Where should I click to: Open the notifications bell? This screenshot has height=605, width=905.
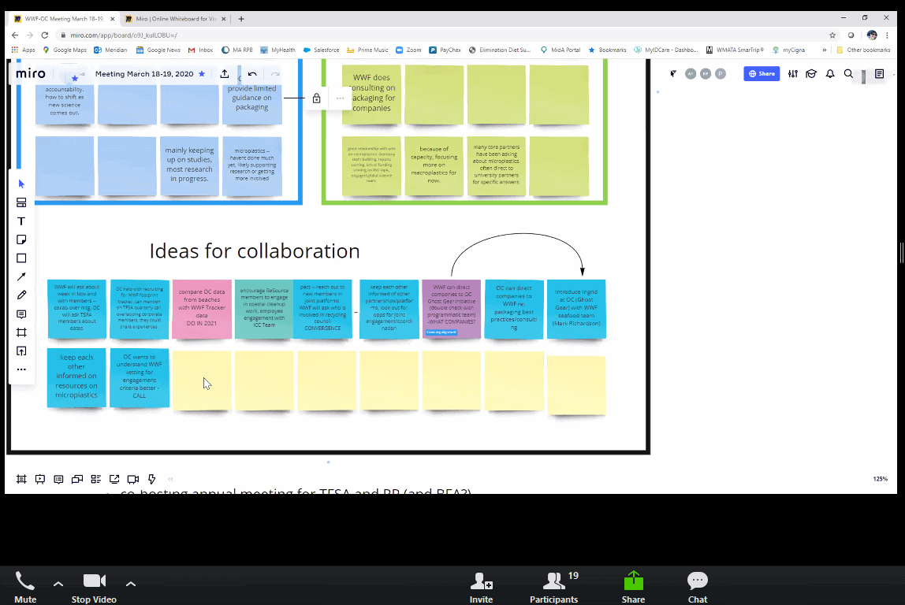click(x=830, y=74)
